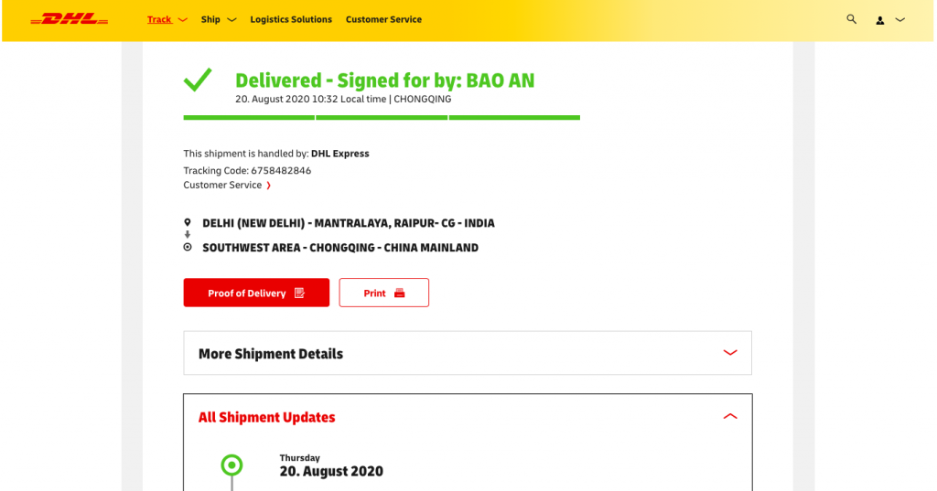The width and height of the screenshot is (937, 491).
Task: Expand the Ship menu chevron
Action: click(232, 20)
